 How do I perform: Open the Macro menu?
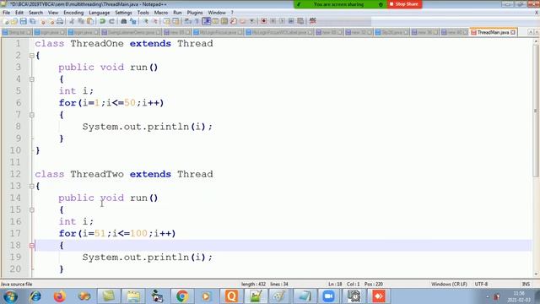click(x=161, y=13)
